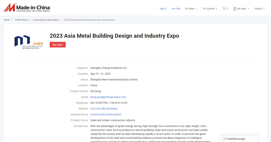
Task: Open Industry Focus Construction & Decoration link
Action: click(x=106, y=114)
